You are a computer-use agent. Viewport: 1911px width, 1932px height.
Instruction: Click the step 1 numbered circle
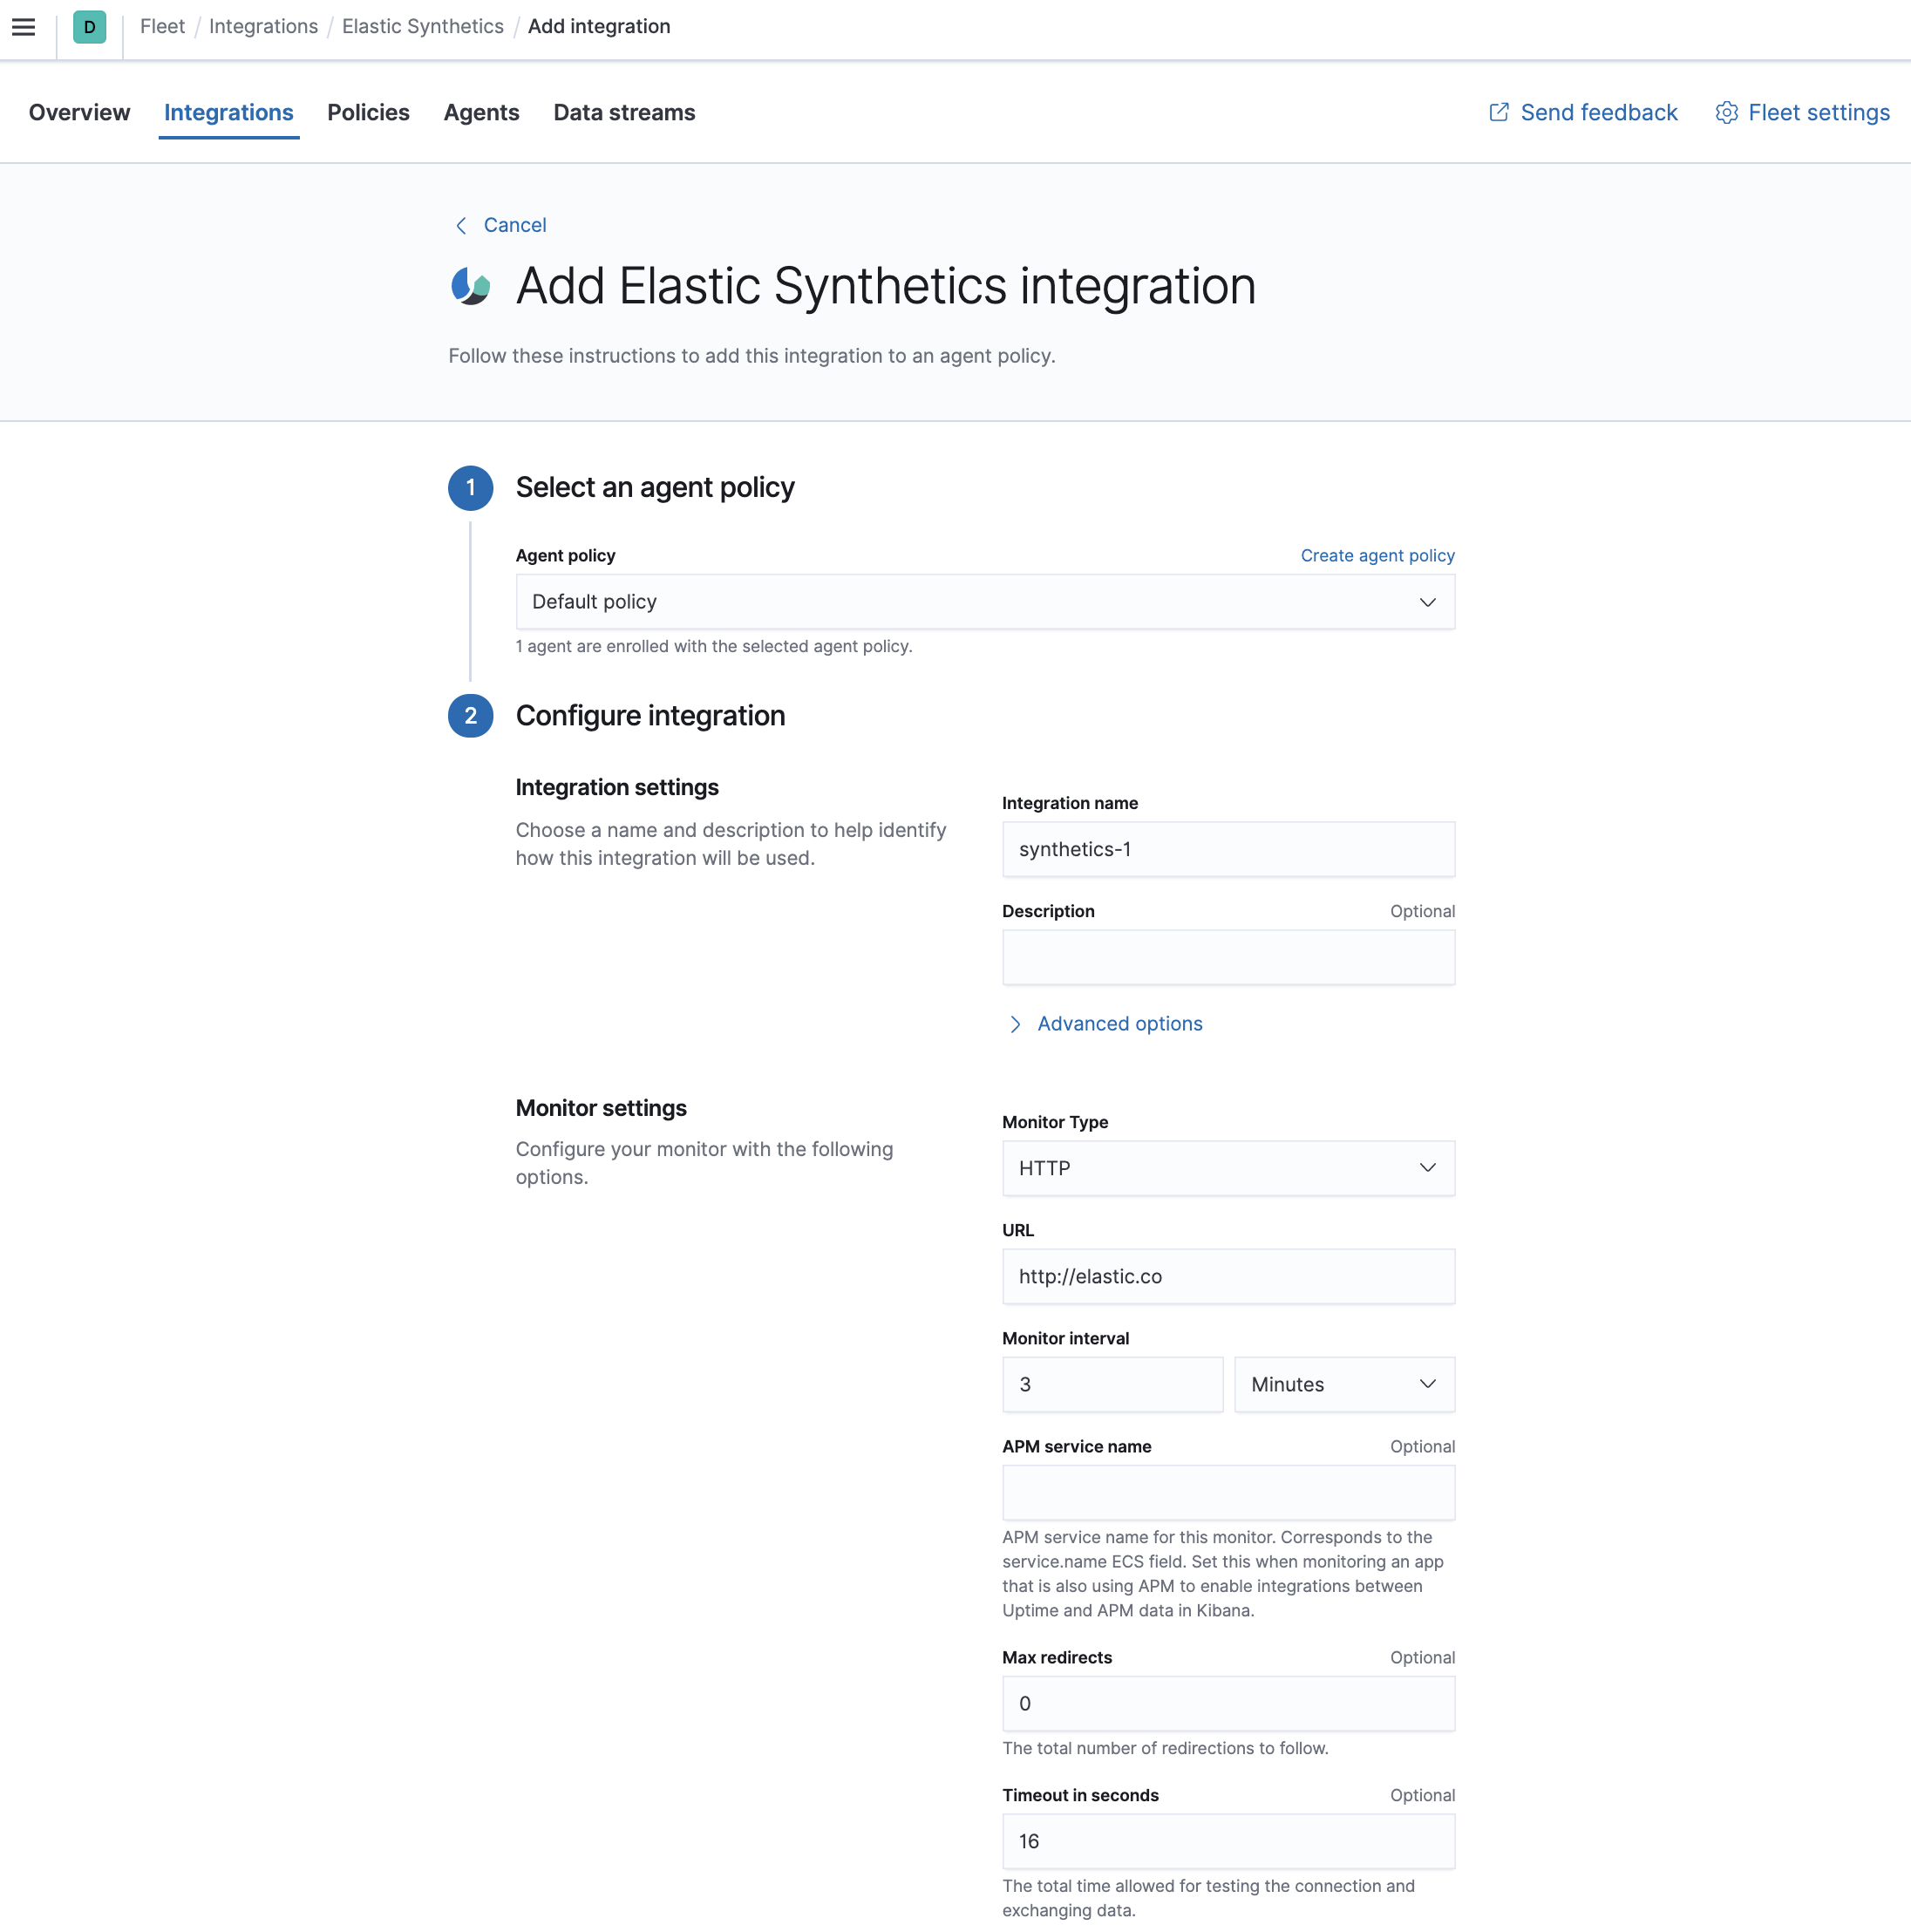470,488
